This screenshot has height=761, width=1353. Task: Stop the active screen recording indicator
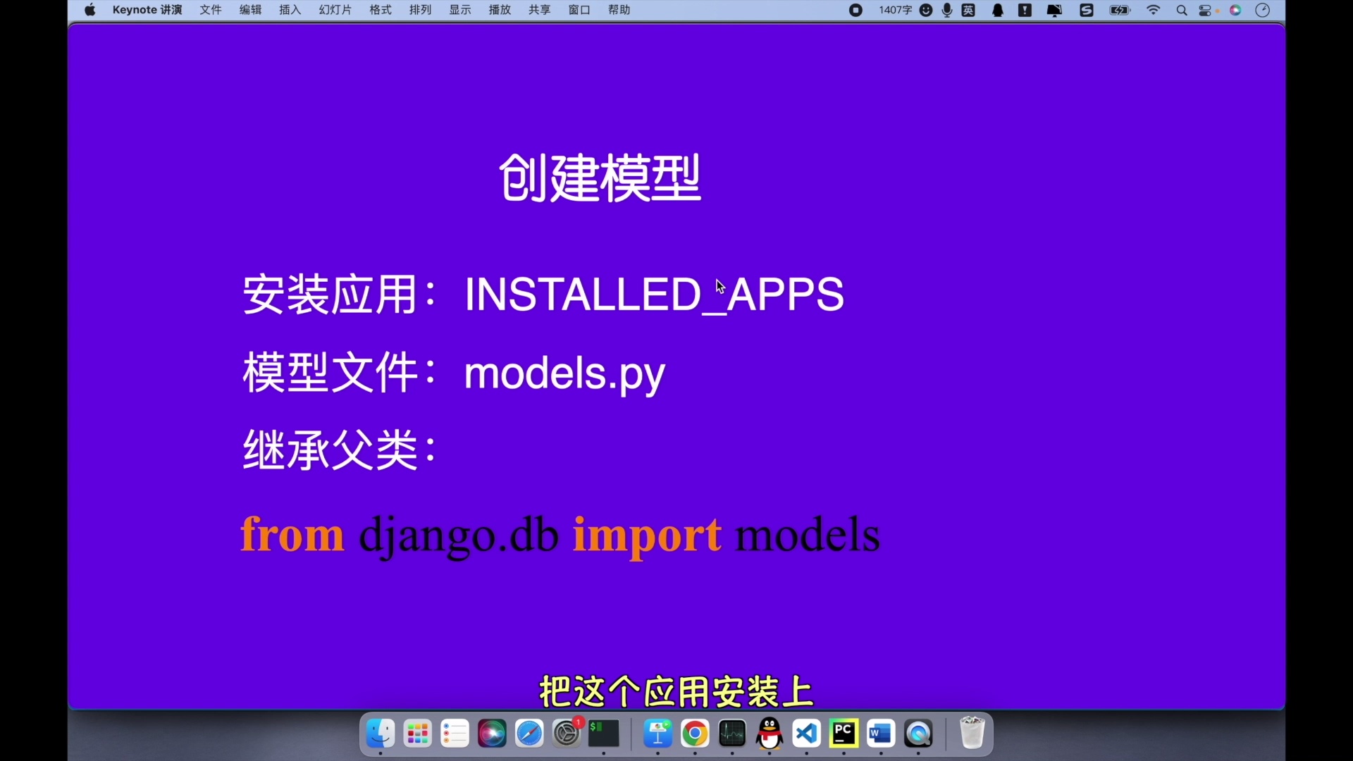click(x=855, y=10)
